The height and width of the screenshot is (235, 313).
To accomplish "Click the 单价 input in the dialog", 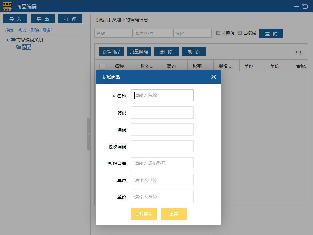I will click(x=162, y=197).
